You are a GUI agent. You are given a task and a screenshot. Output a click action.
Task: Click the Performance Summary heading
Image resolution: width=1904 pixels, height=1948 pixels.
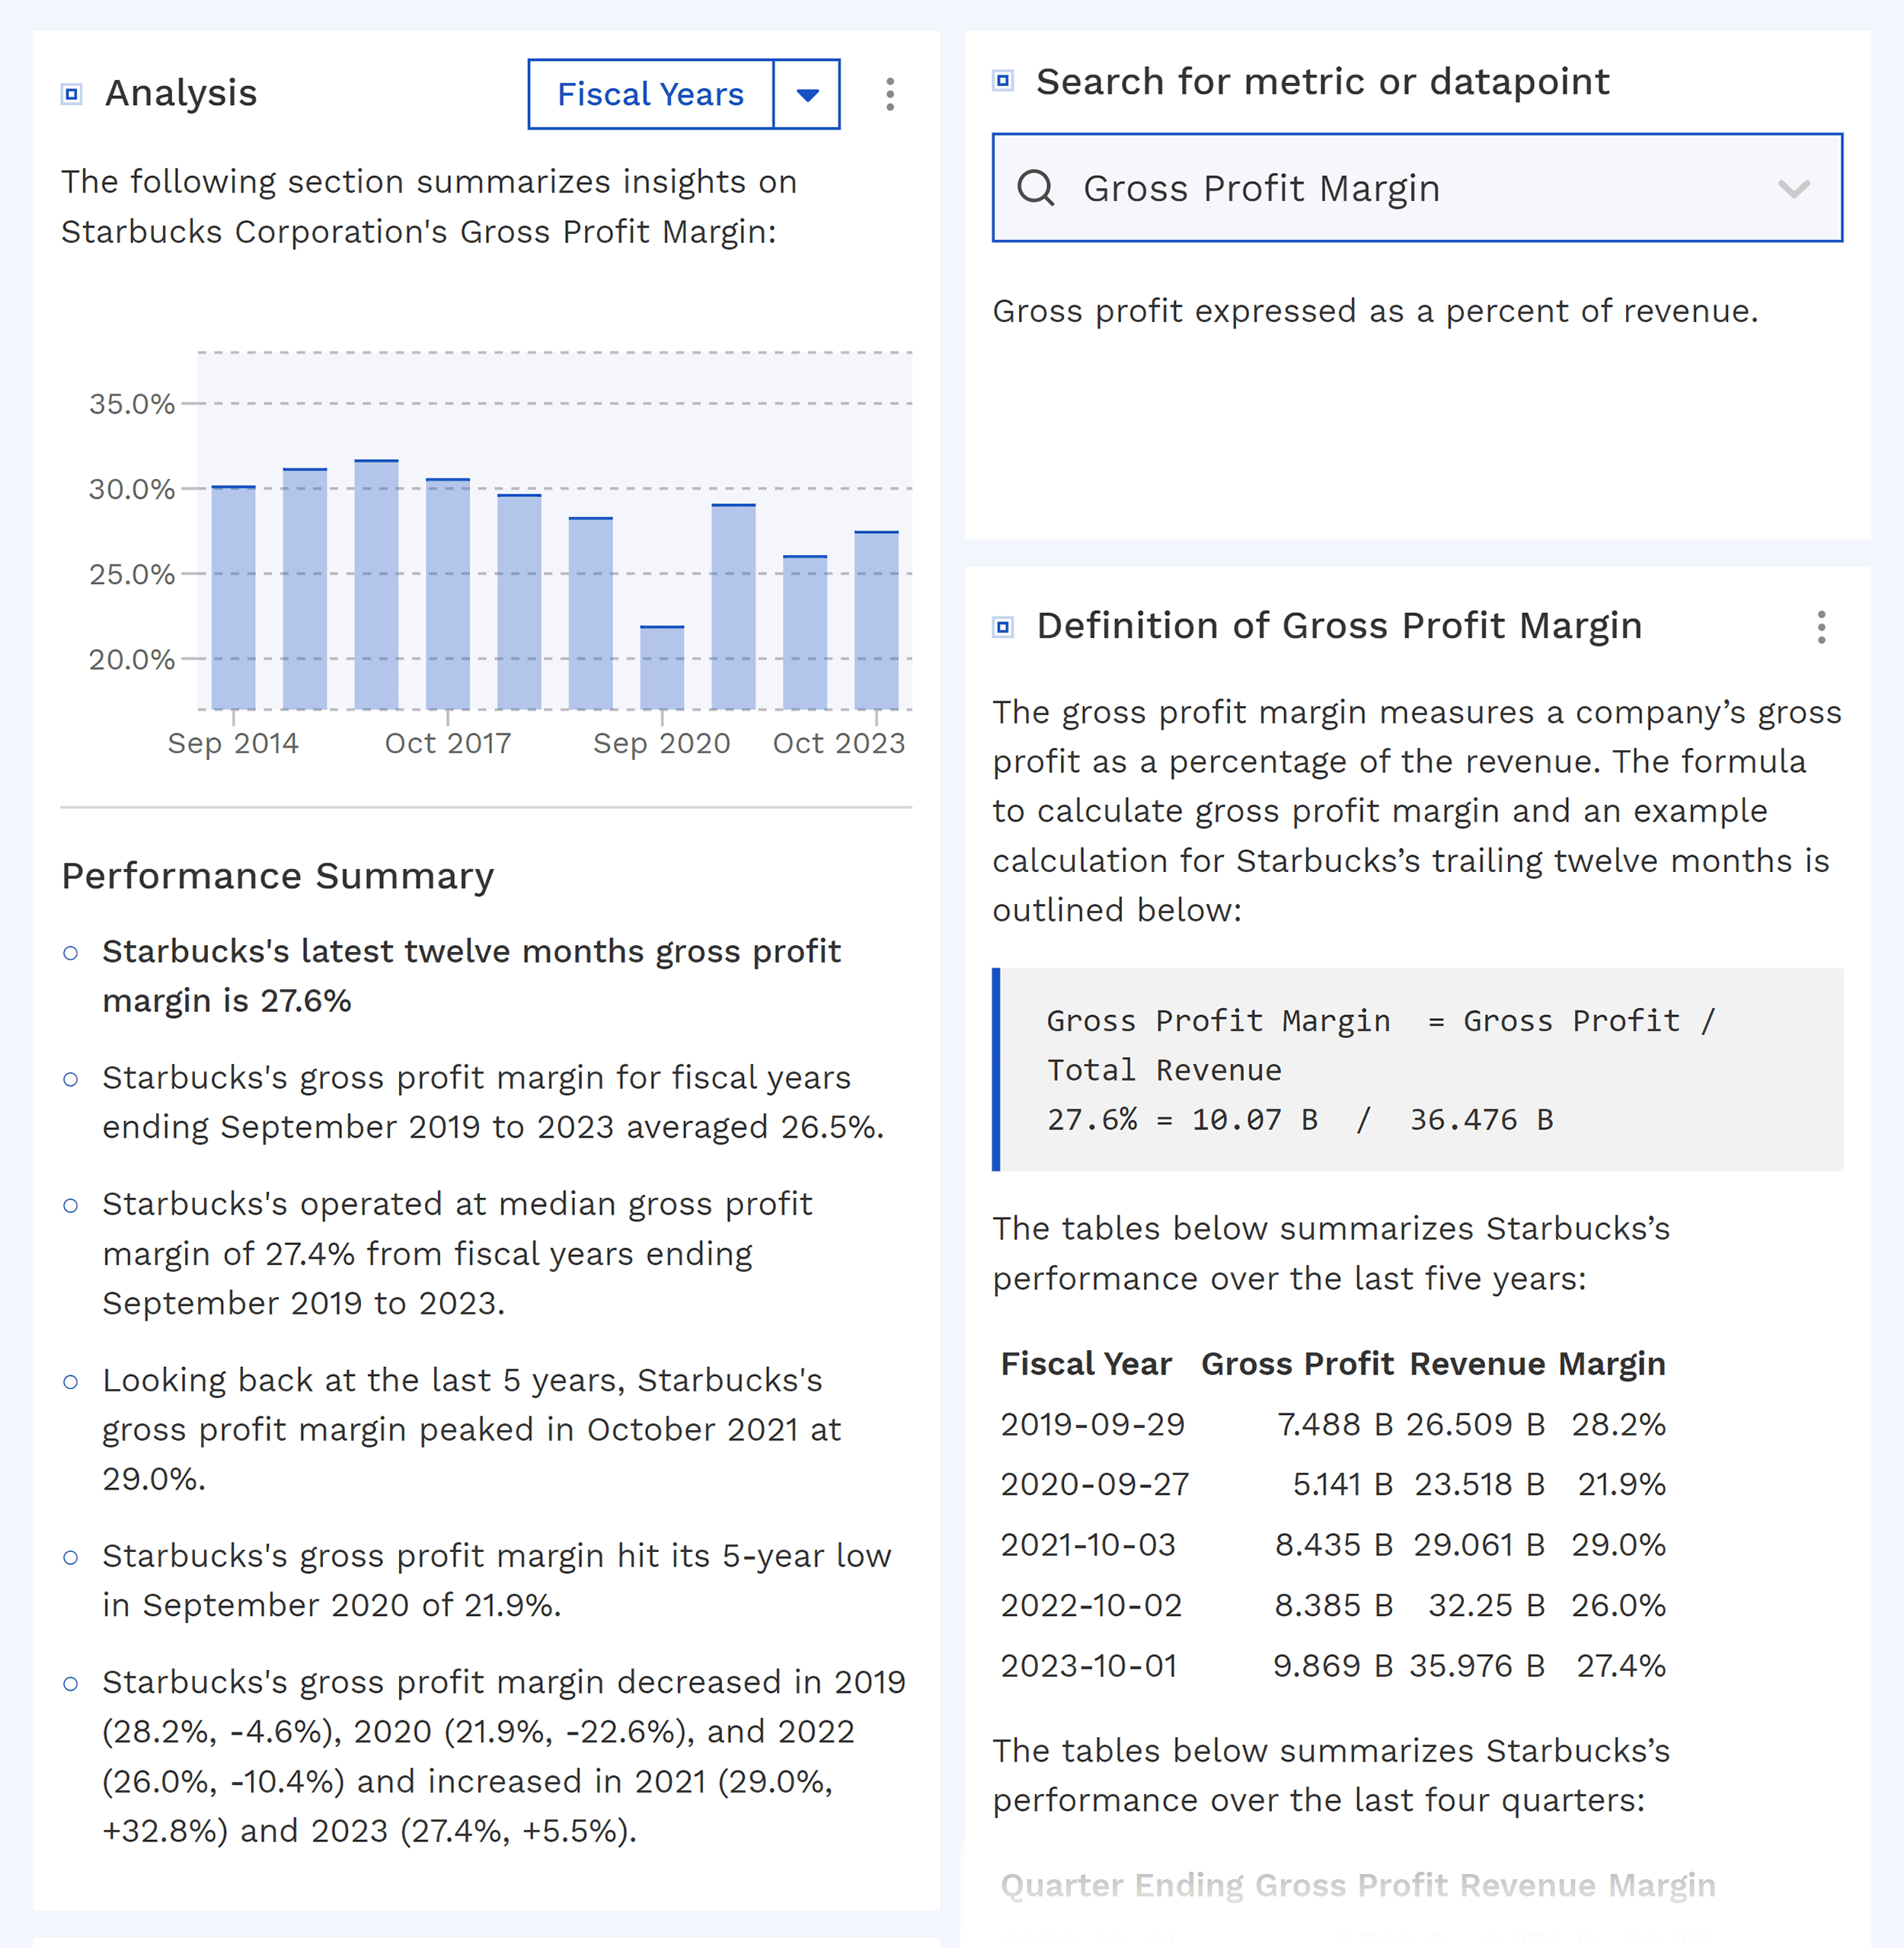(278, 876)
